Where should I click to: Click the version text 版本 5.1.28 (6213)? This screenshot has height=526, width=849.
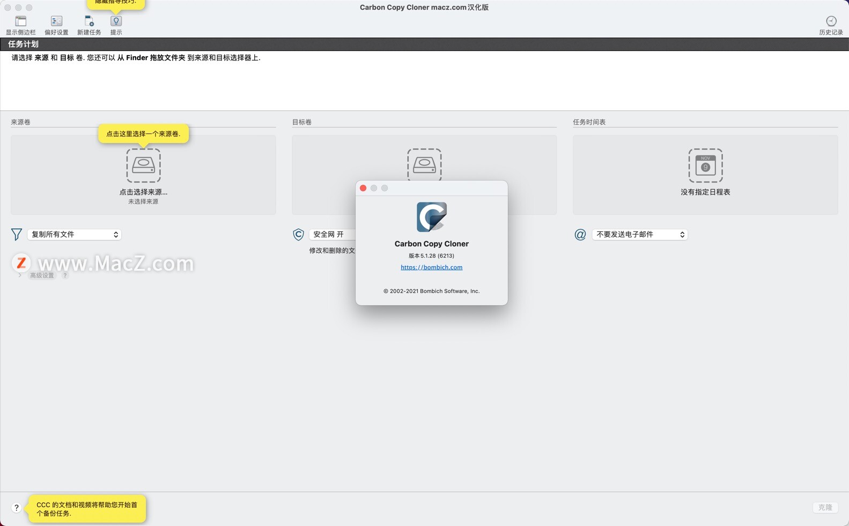click(x=431, y=256)
